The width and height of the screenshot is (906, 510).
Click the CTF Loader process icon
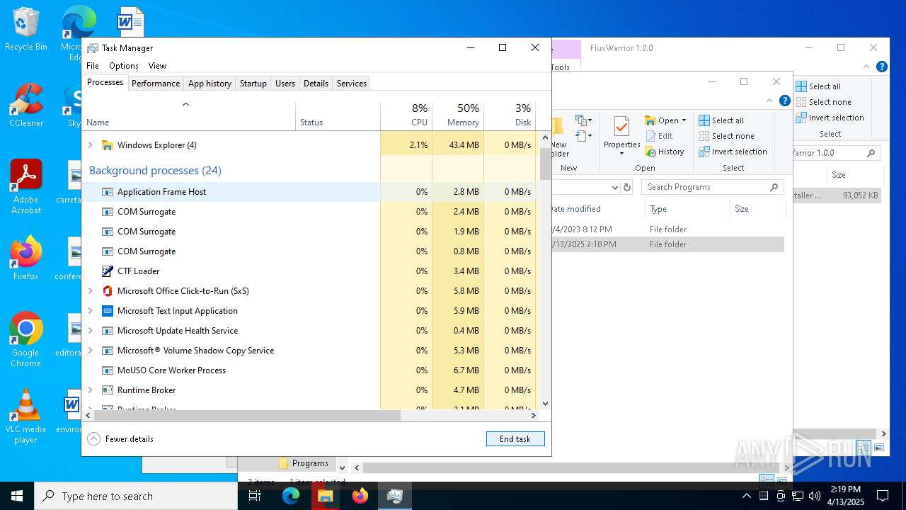click(108, 271)
